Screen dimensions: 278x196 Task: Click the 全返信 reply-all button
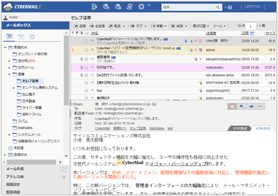97,26
